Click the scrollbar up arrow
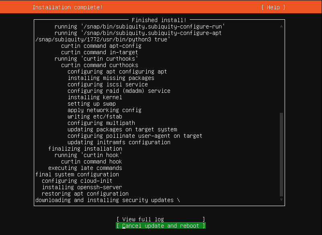 click(281, 26)
